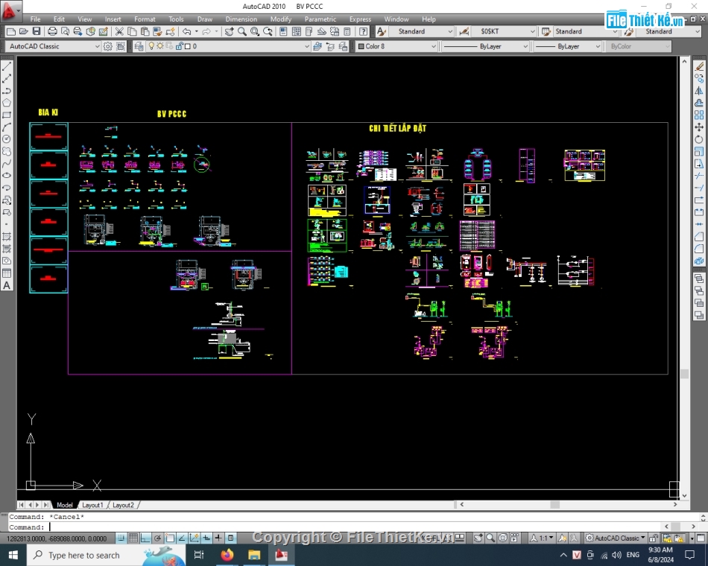Open the File menu
This screenshot has width=708, height=566.
pyautogui.click(x=35, y=19)
